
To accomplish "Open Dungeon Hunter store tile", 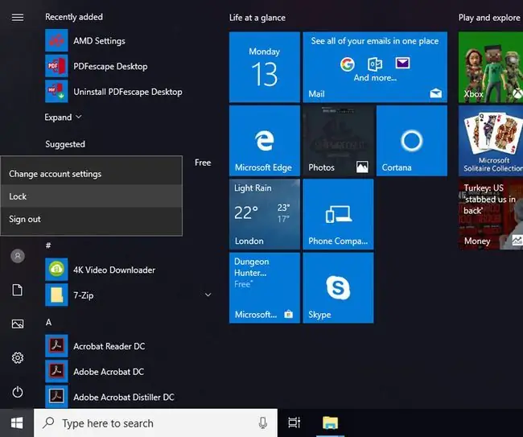I will pos(265,288).
